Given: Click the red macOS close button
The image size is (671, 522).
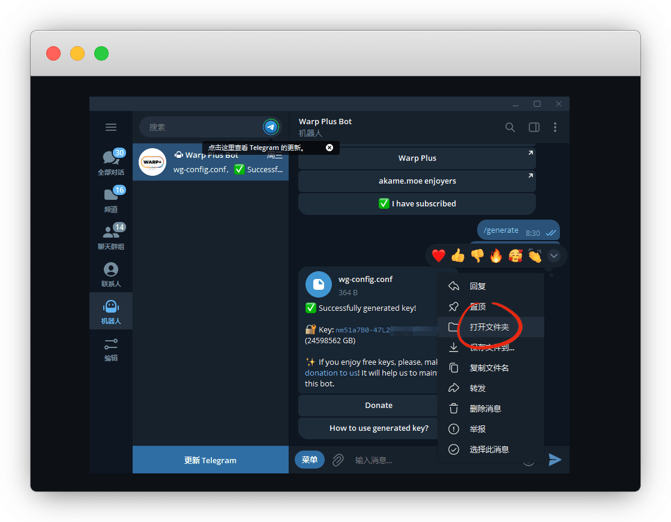Looking at the screenshot, I should coord(53,53).
